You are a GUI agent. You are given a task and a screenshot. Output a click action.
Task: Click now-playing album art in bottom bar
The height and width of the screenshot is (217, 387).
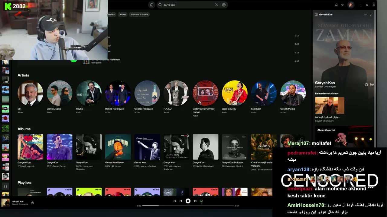(5, 203)
